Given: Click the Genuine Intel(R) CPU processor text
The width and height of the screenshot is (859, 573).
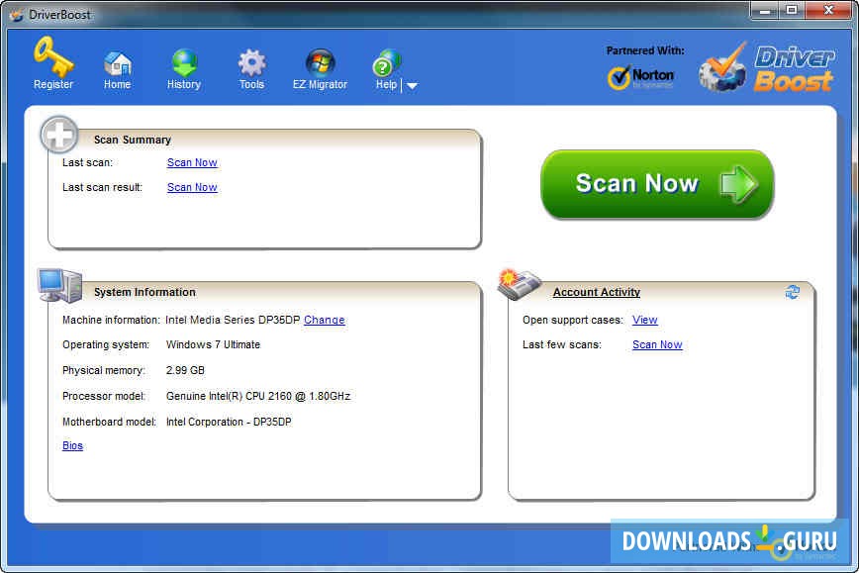Looking at the screenshot, I should (x=258, y=396).
